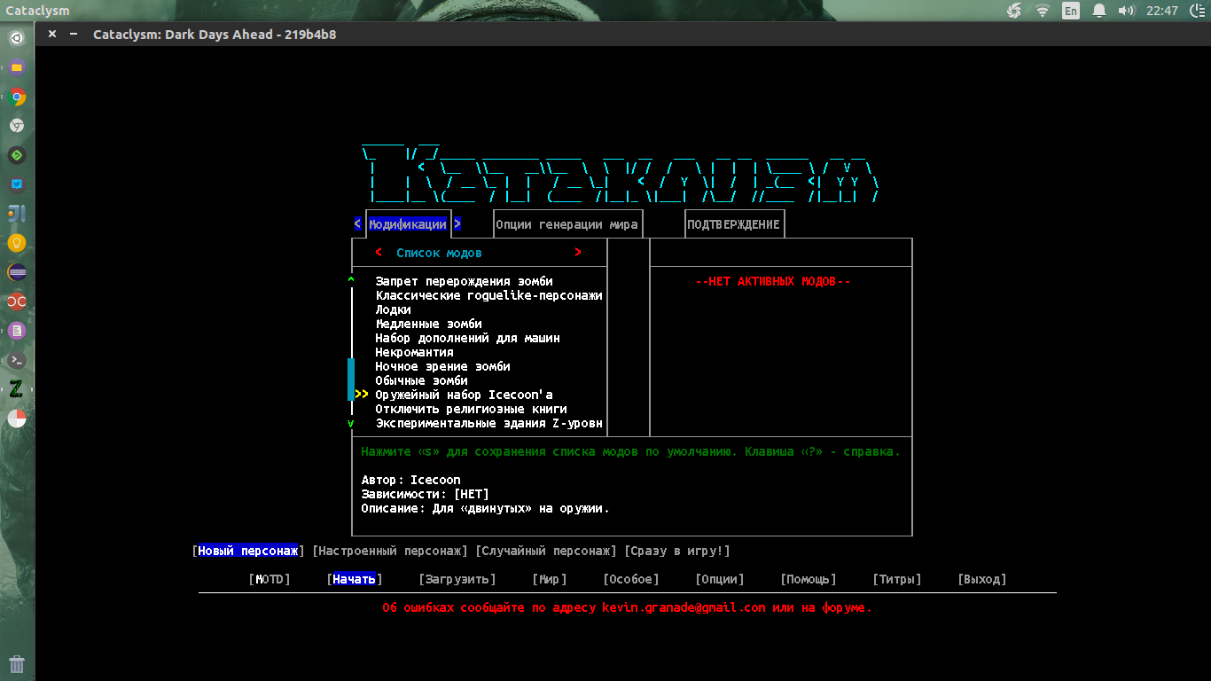Select the Модификации tab
Viewport: 1211px width, 681px height.
[408, 224]
